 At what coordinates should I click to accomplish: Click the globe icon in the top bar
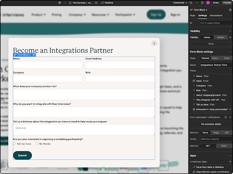pos(60,3)
